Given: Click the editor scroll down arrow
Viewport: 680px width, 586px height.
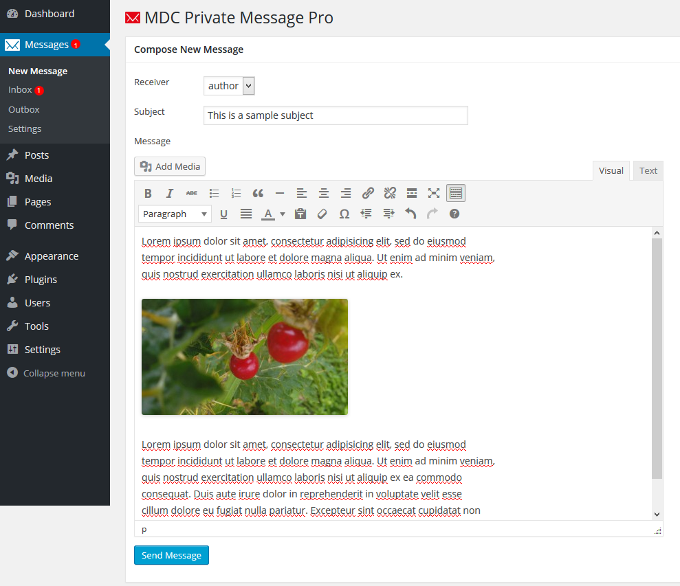Looking at the screenshot, I should click(657, 515).
